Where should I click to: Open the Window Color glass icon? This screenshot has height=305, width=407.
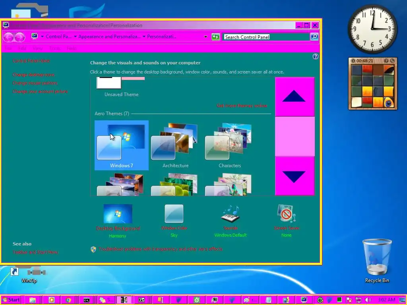tap(174, 214)
